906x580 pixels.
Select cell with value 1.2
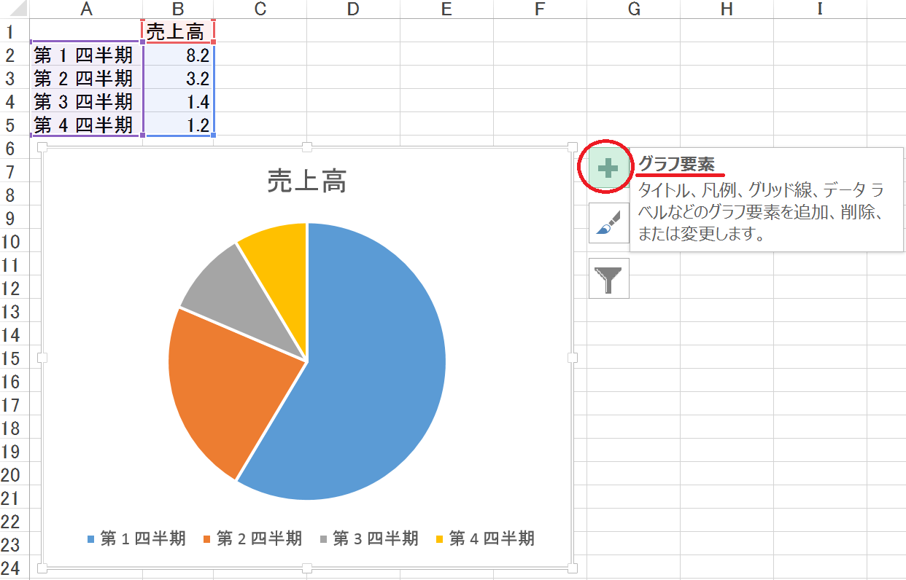pyautogui.click(x=178, y=125)
